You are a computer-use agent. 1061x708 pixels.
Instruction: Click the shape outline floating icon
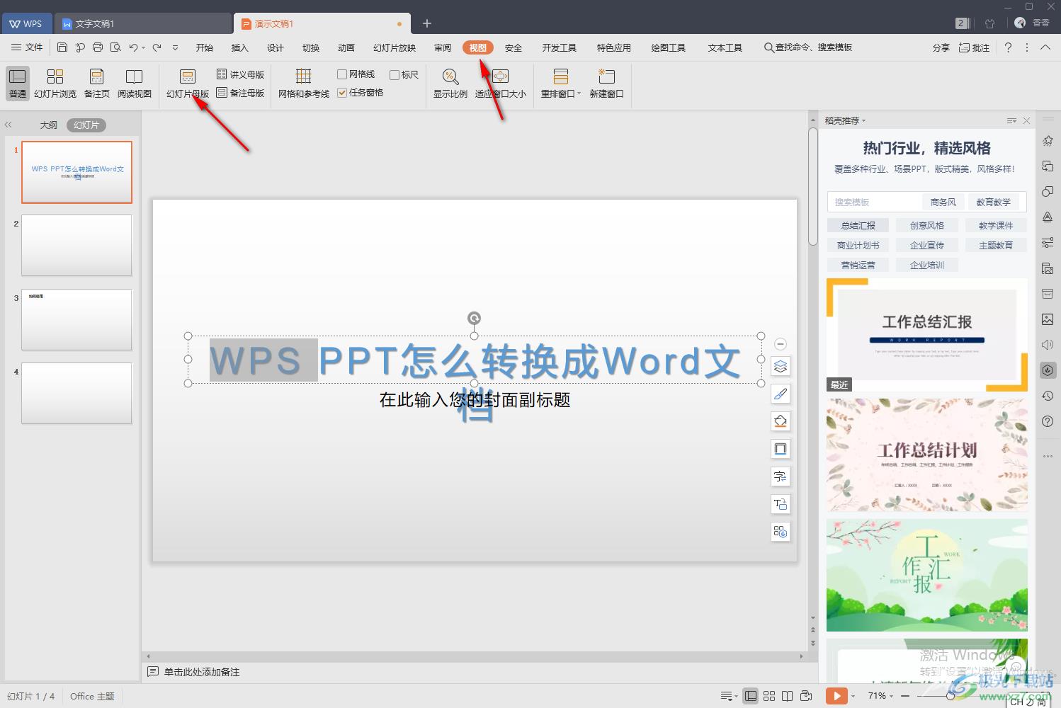[x=781, y=449]
